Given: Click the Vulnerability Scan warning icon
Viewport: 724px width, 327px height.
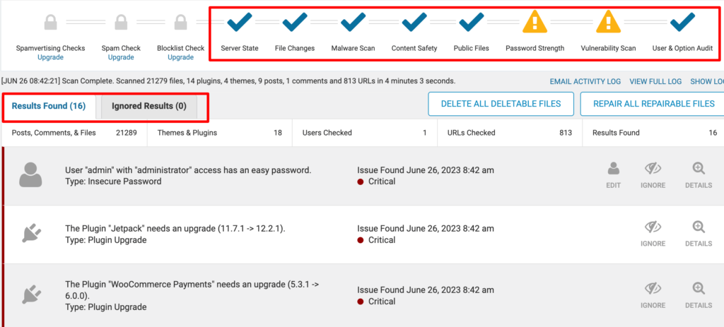Looking at the screenshot, I should 608,22.
